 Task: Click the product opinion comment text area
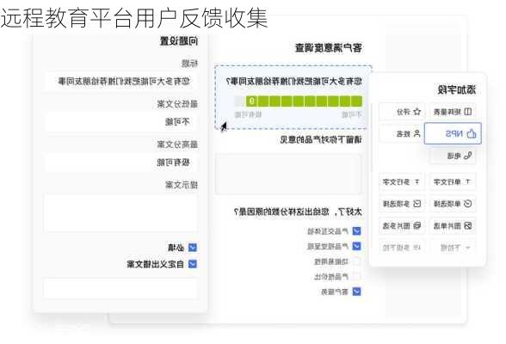click(x=288, y=174)
